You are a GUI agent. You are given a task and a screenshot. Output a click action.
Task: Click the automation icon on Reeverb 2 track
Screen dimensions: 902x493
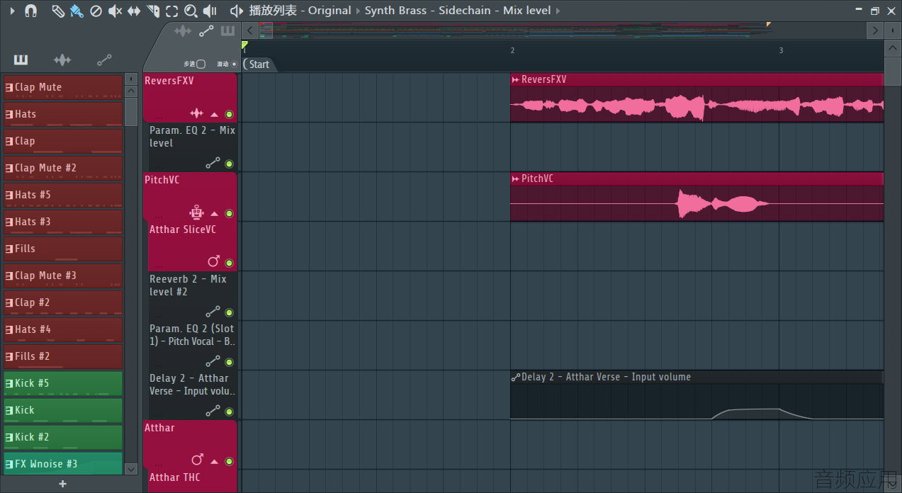tap(213, 312)
